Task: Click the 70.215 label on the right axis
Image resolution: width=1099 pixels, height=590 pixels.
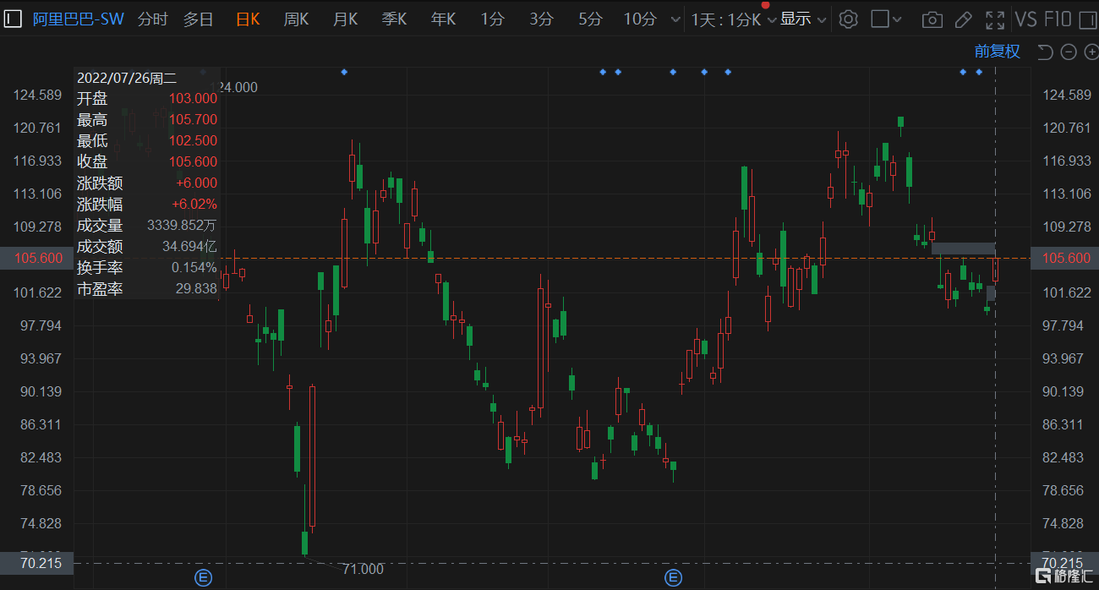Action: coord(1063,563)
